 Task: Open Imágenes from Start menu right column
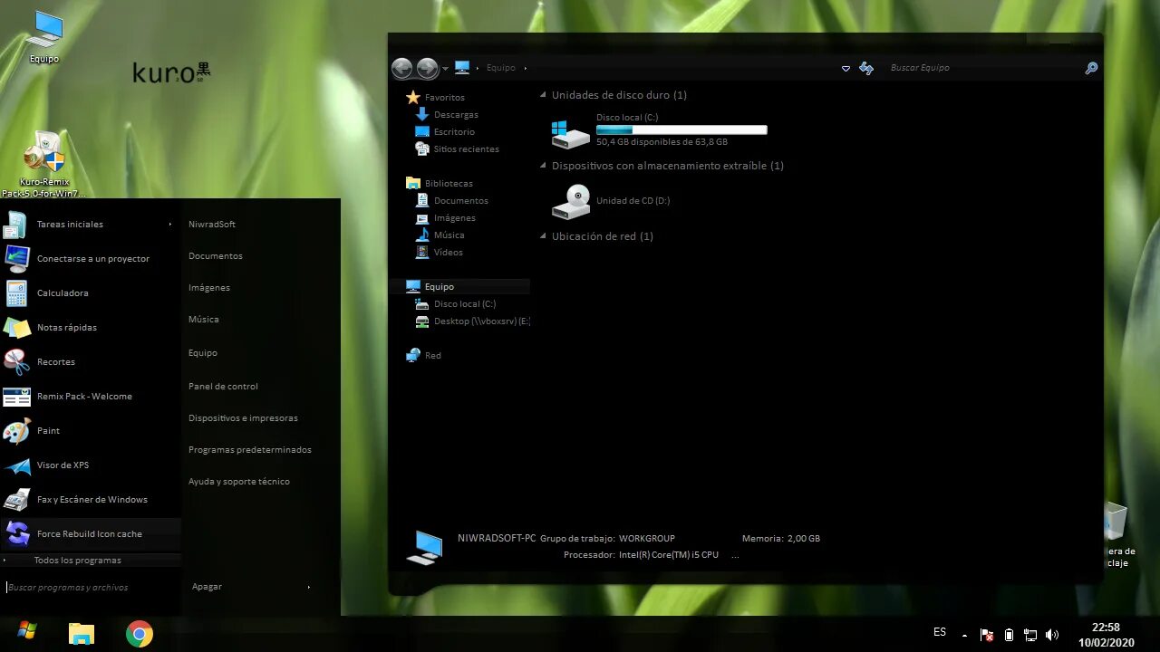point(209,287)
